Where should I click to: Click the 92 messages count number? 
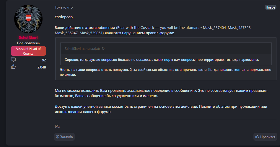click(x=44, y=60)
